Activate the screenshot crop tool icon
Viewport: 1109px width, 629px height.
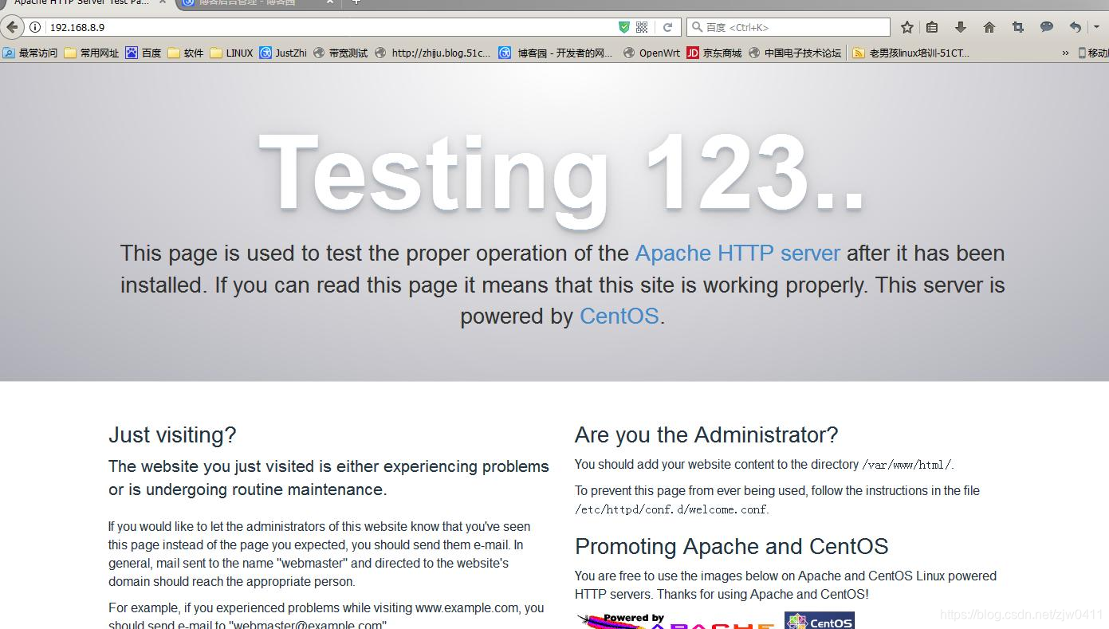click(x=1018, y=27)
